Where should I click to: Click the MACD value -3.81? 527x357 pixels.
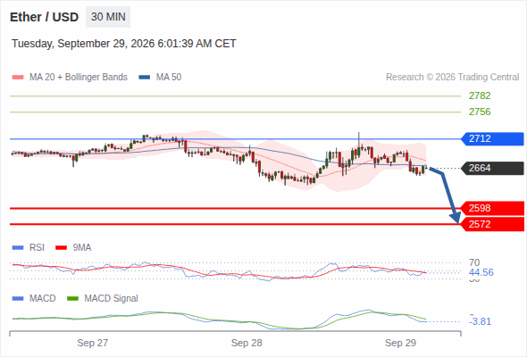[480, 321]
